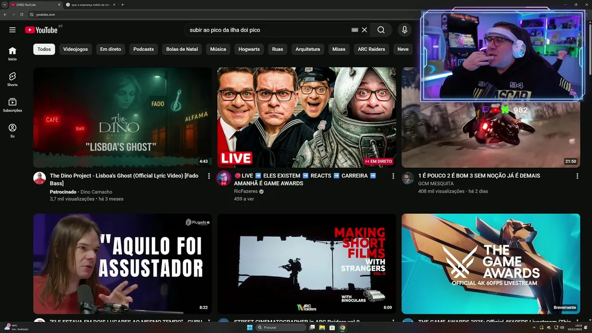Visit the Dino Camacho channel link
The height and width of the screenshot is (333, 592).
coord(96,192)
